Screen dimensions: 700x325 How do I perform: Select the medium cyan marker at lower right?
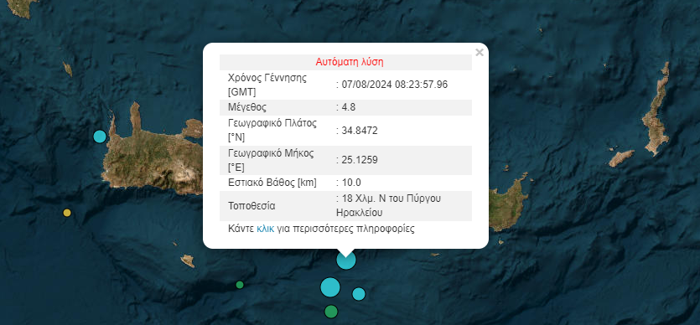[359, 294]
